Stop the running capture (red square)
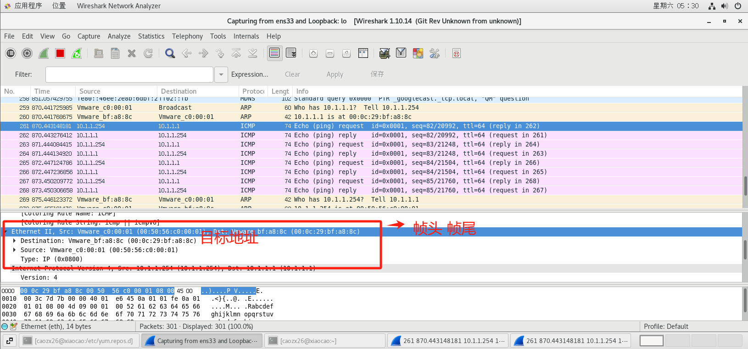 pyautogui.click(x=60, y=53)
